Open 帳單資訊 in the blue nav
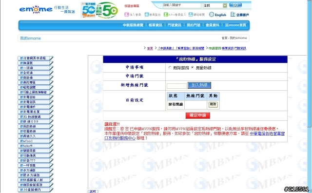Viewport: 312px width, 193px height. [x=156, y=25]
